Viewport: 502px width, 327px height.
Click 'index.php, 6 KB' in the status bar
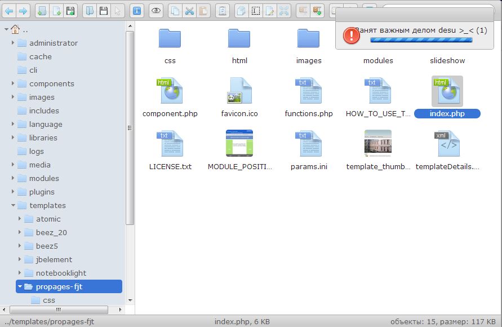tap(242, 321)
